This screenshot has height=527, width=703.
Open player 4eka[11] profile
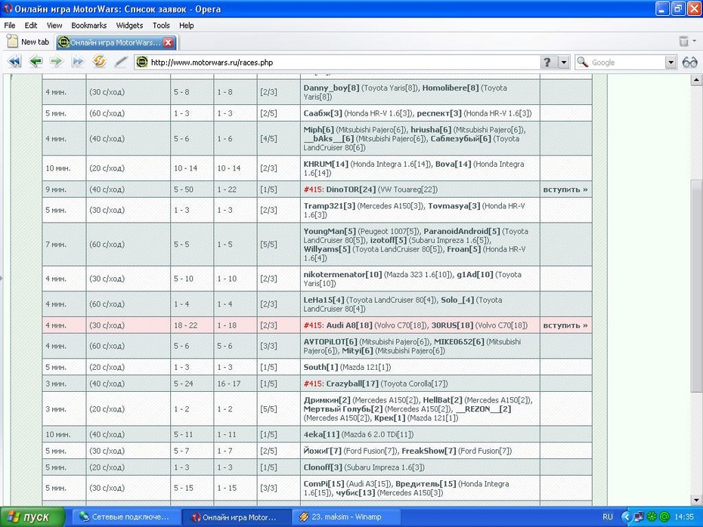tap(321, 434)
